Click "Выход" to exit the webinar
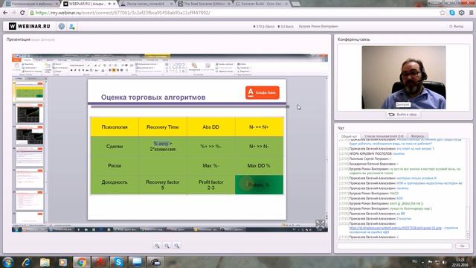 [x=456, y=27]
